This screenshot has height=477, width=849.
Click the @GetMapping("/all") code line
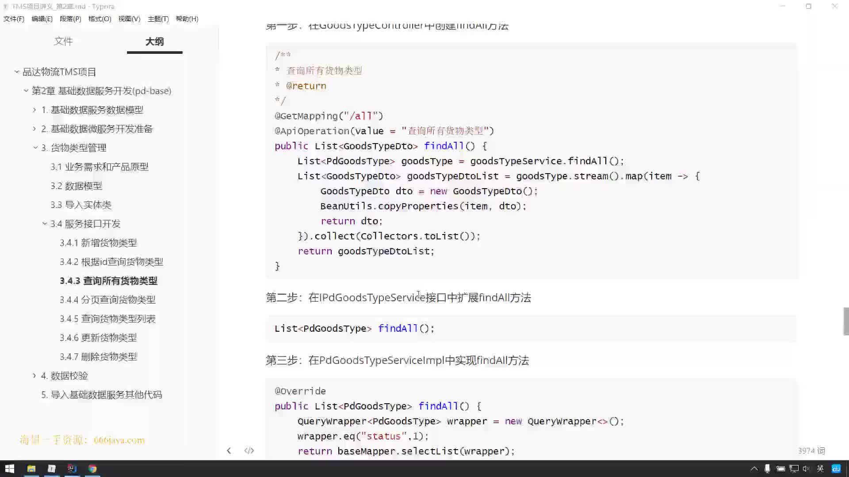329,116
